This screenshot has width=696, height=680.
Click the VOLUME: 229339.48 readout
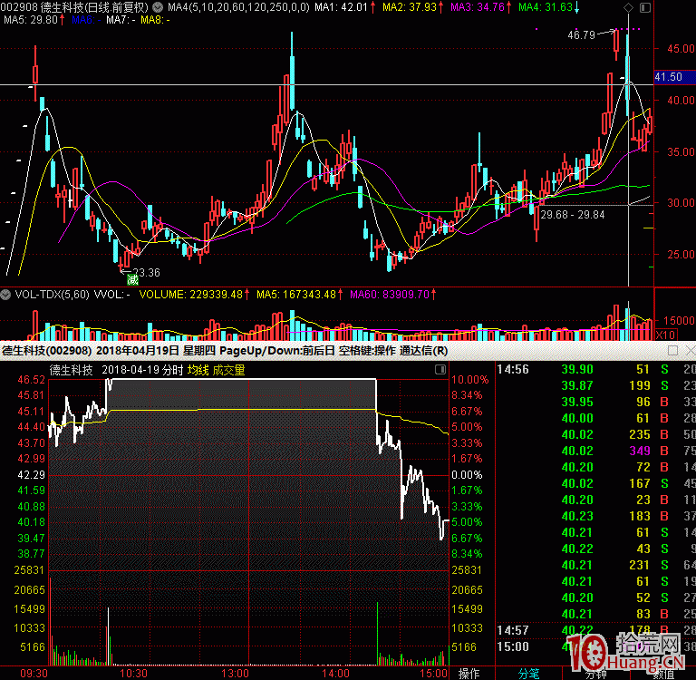coord(191,295)
